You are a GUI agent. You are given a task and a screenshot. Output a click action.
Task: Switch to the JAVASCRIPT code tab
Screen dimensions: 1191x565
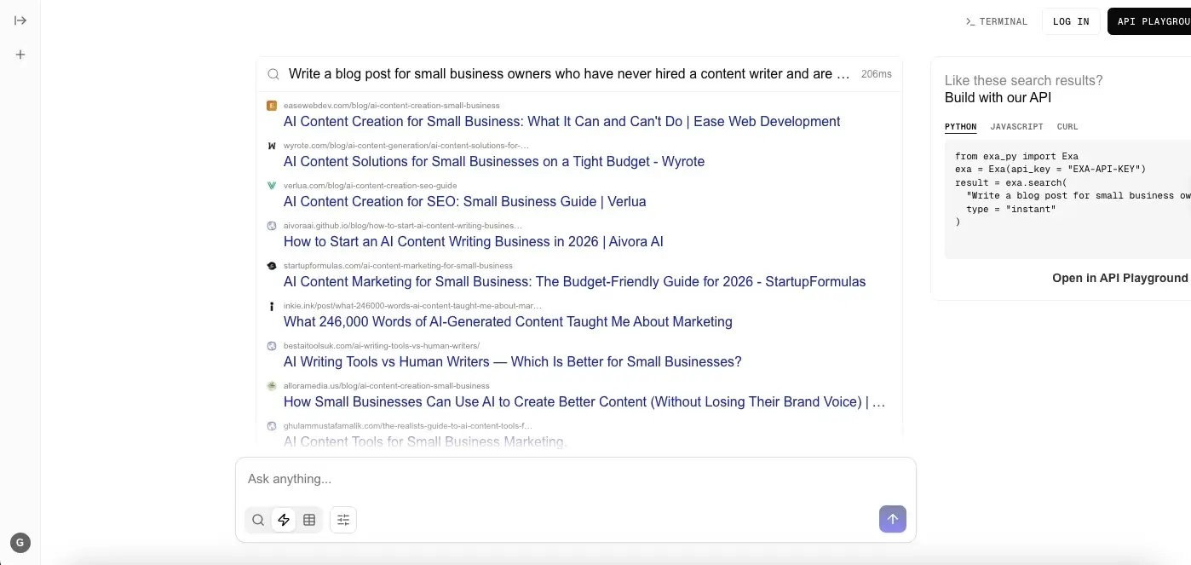click(x=1016, y=127)
